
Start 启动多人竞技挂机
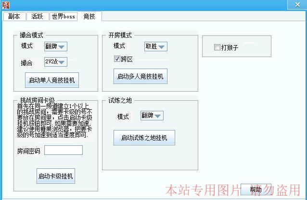point(141,76)
